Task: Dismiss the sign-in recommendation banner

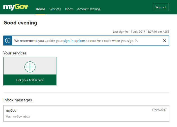Action: [164, 40]
